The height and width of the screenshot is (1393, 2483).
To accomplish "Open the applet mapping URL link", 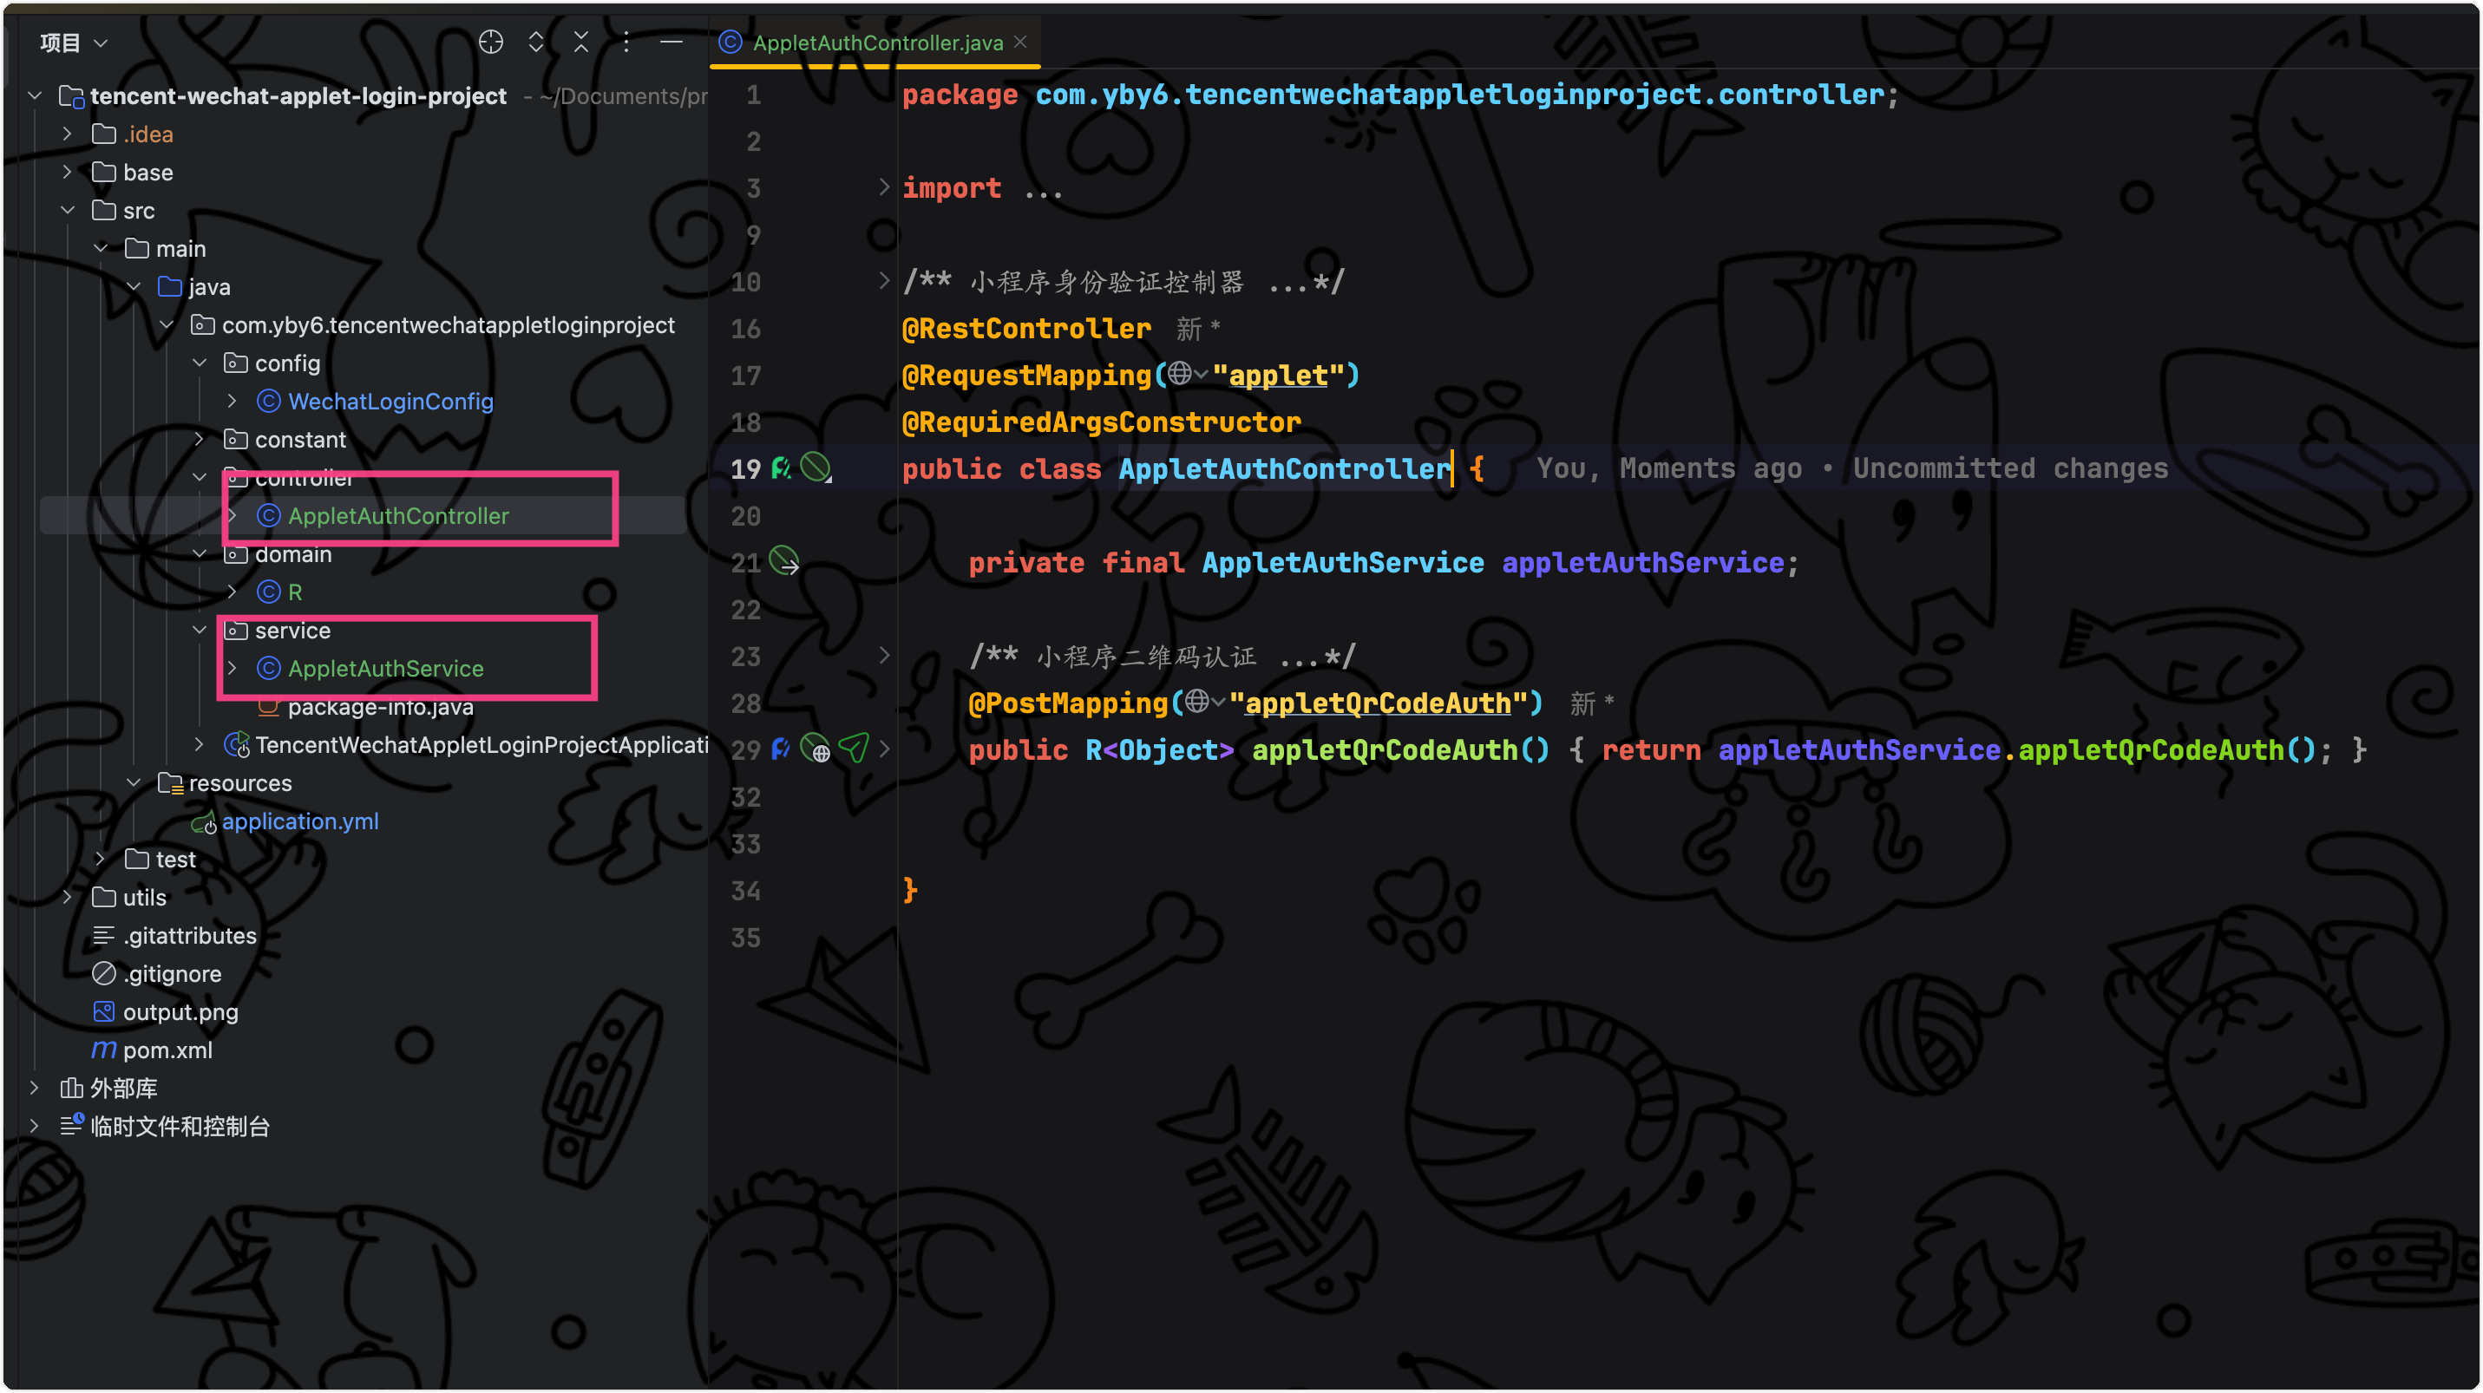I will click(1278, 375).
